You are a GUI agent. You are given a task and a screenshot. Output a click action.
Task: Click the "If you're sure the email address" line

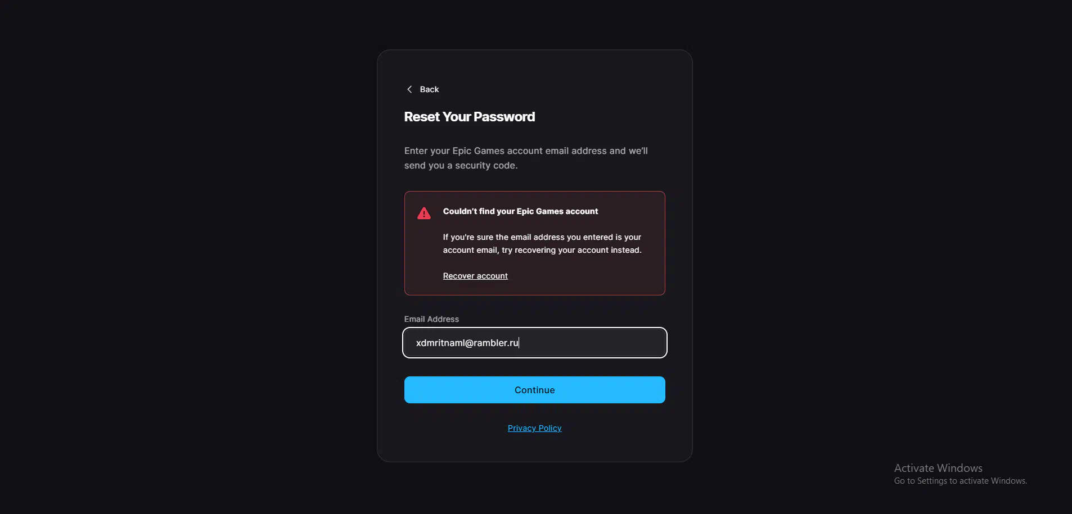(x=542, y=237)
